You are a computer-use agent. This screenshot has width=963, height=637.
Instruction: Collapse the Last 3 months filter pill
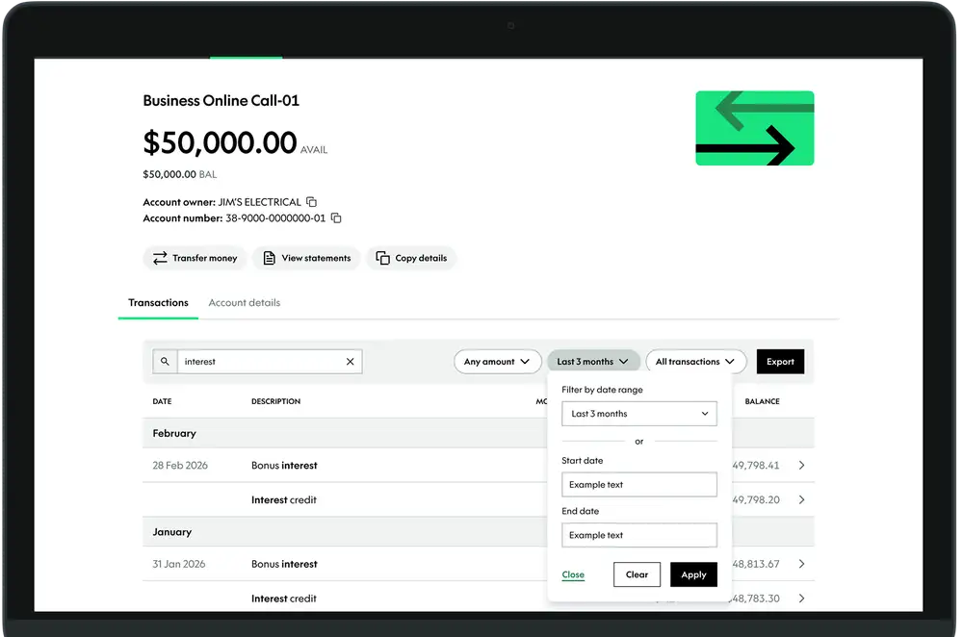click(593, 362)
